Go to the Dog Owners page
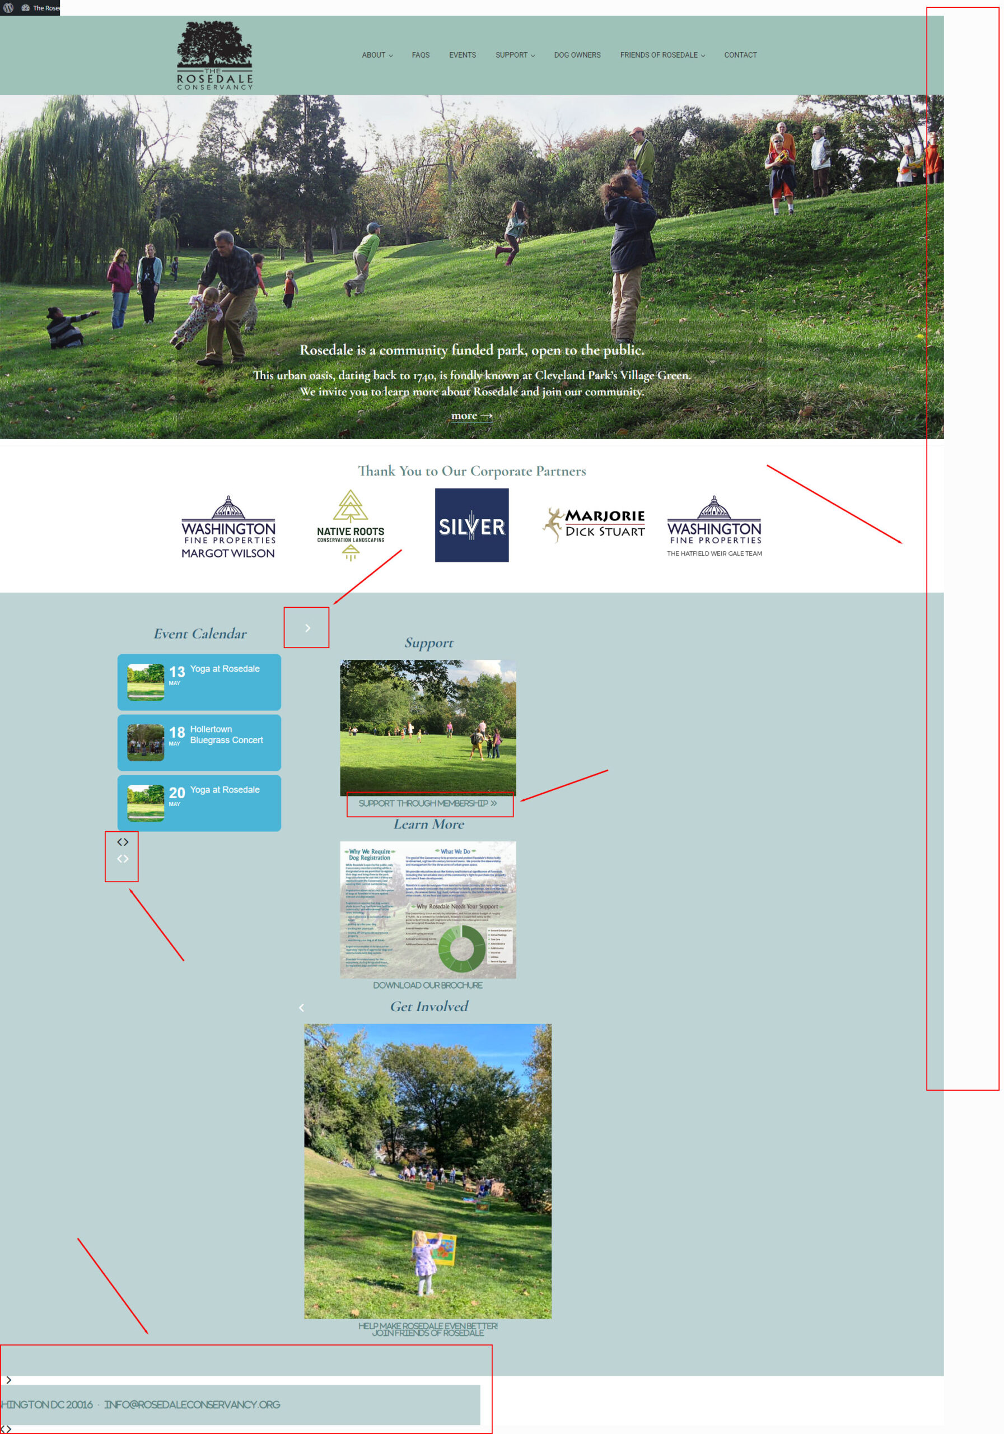 (577, 55)
